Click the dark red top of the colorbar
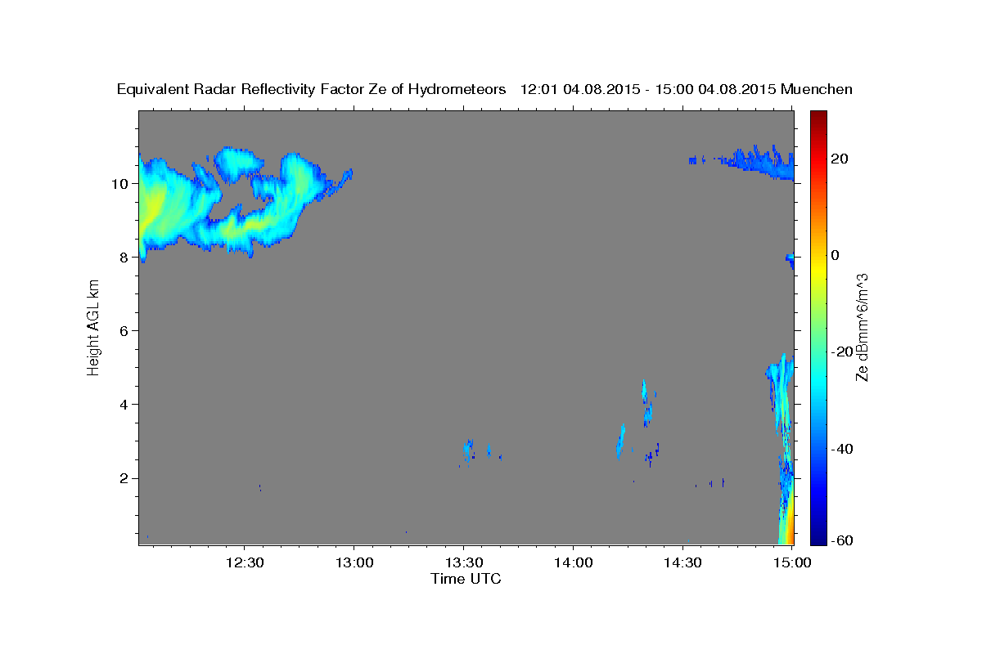The height and width of the screenshot is (654, 982). [818, 116]
